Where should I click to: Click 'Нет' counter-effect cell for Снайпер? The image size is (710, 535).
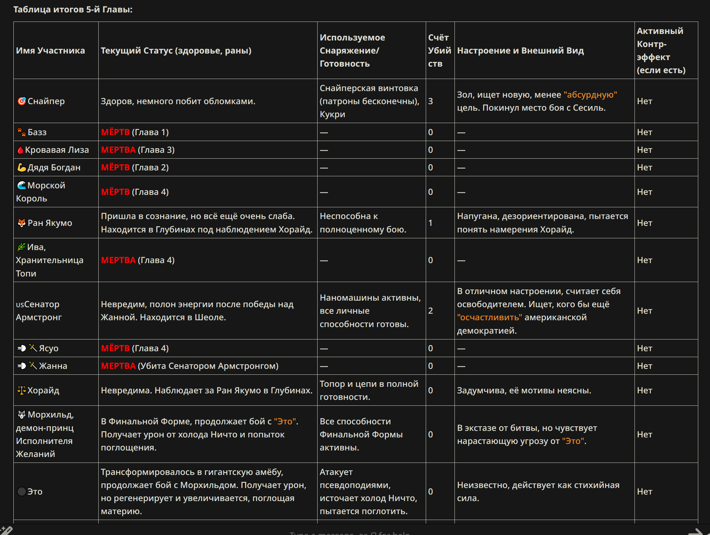pyautogui.click(x=666, y=101)
